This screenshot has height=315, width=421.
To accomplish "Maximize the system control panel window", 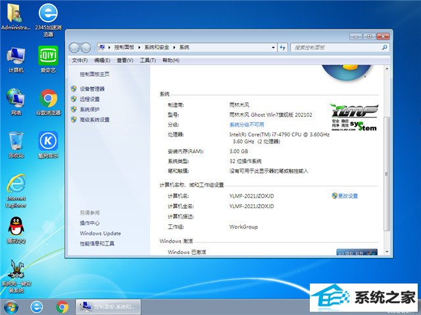I will [x=370, y=37].
